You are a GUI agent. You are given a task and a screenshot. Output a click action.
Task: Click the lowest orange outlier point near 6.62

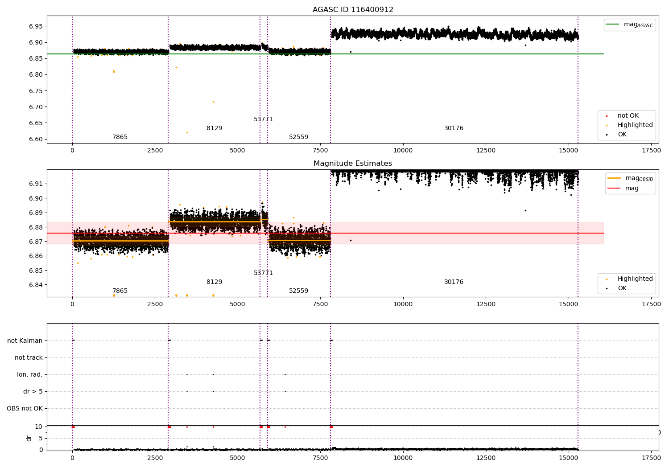pos(187,132)
